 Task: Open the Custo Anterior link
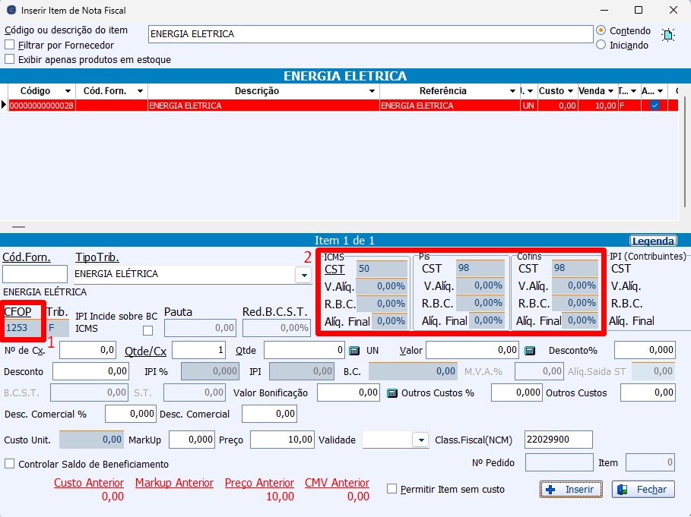tap(88, 483)
